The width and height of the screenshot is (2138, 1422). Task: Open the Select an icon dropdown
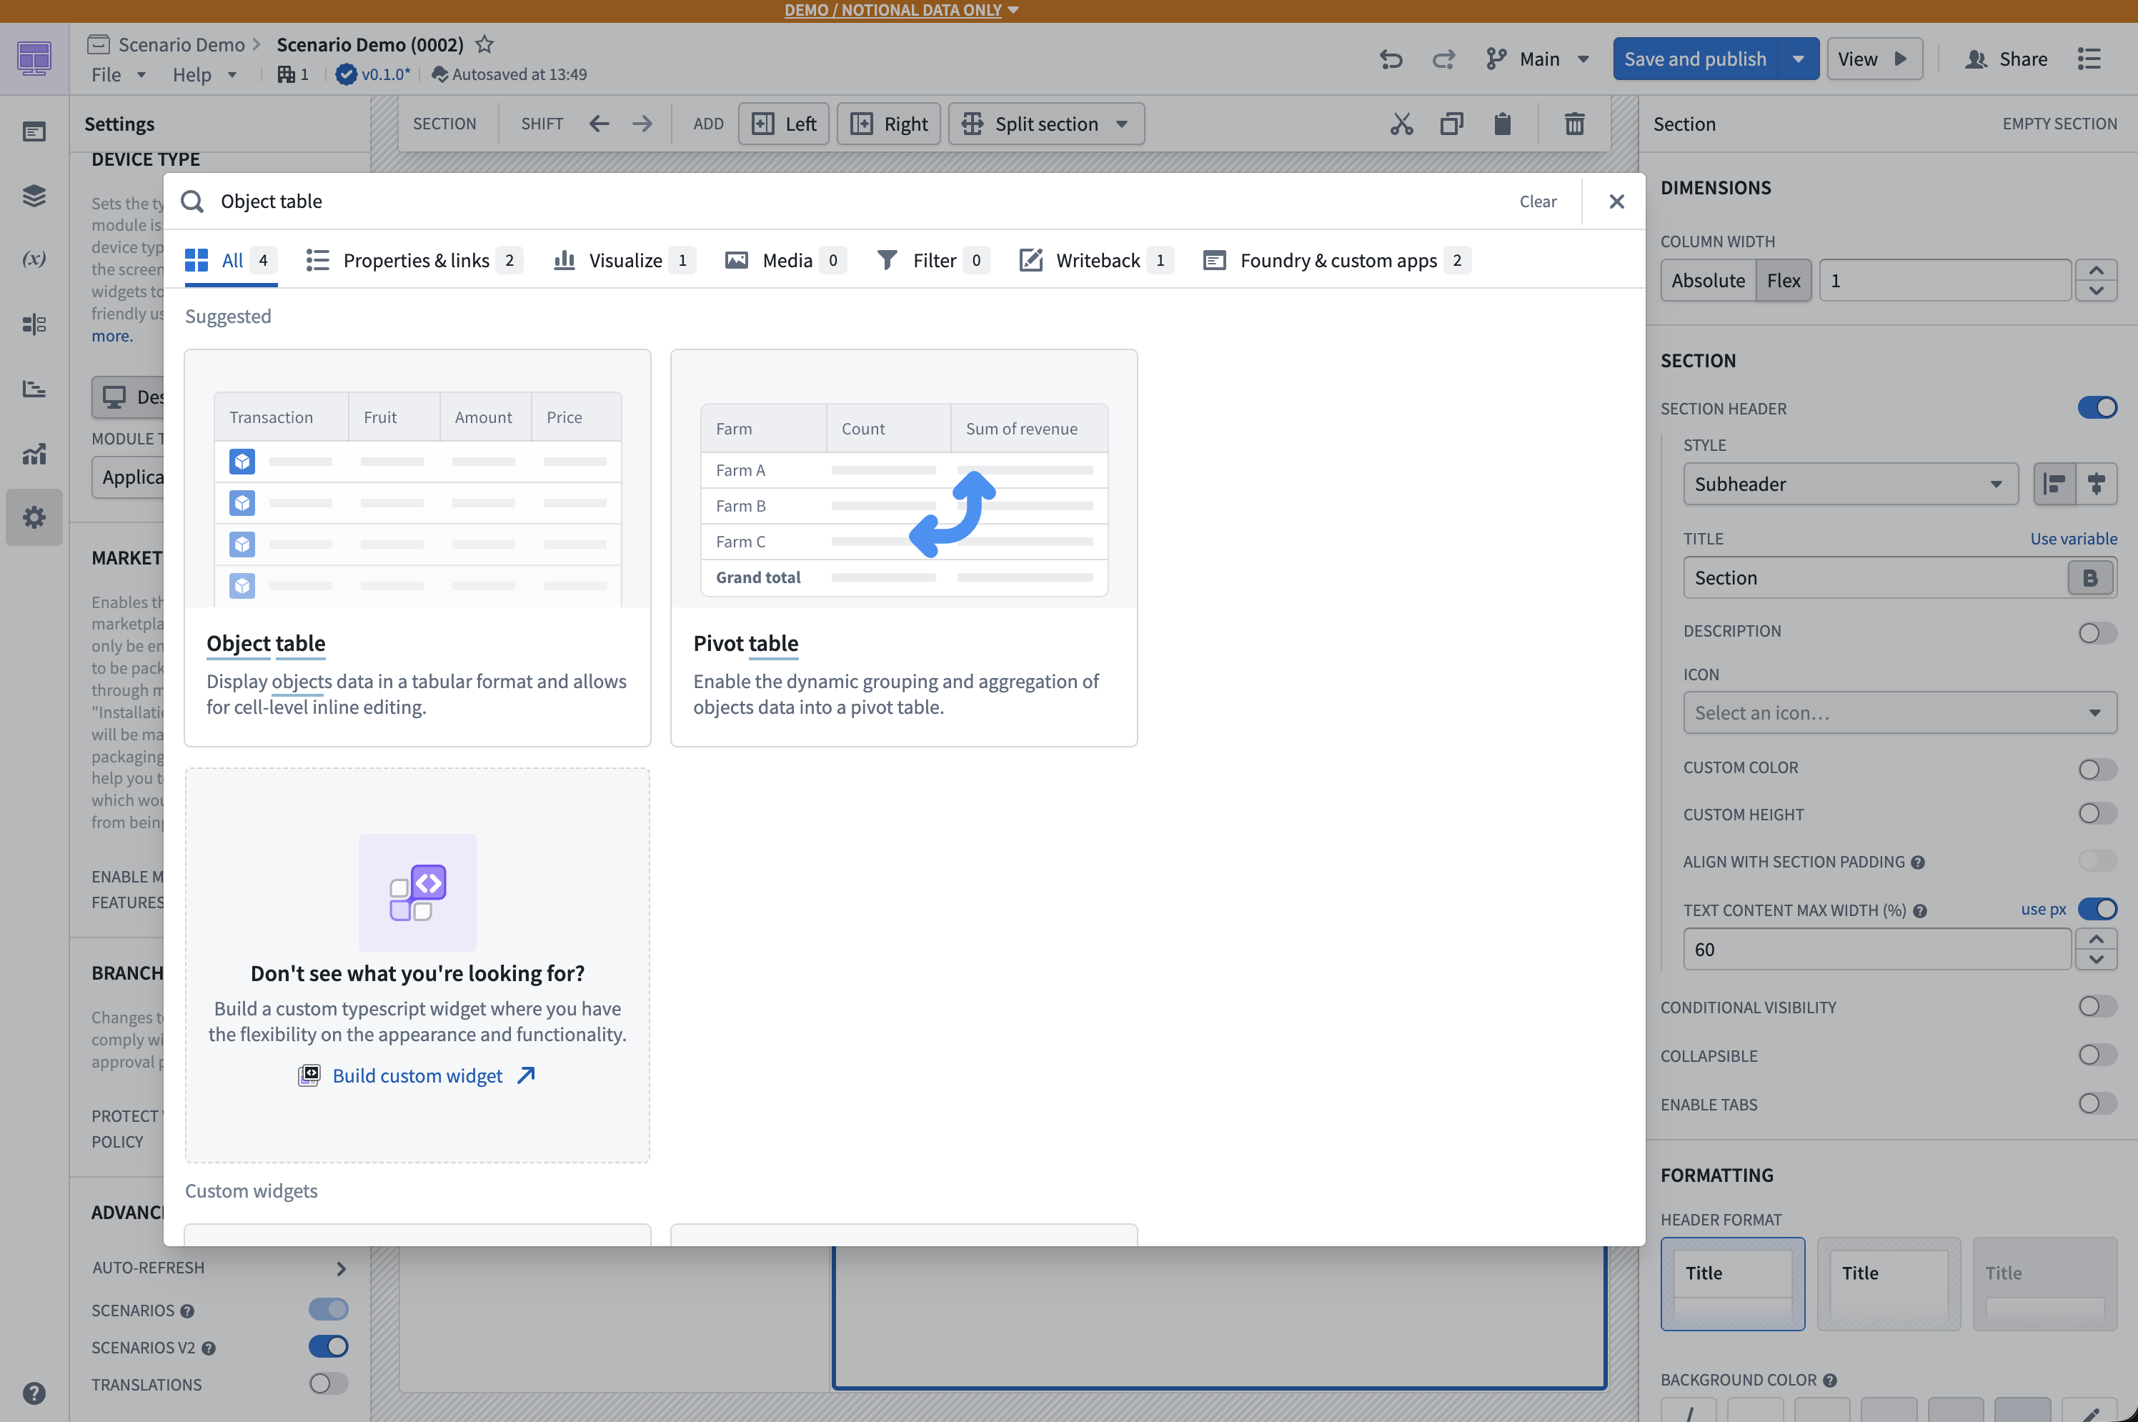pos(1899,713)
